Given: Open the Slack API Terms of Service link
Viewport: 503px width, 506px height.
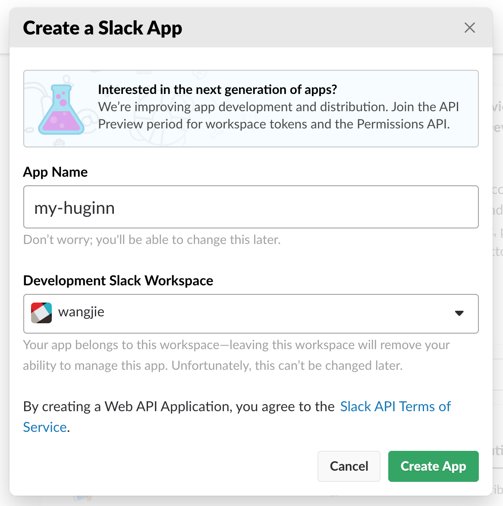Looking at the screenshot, I should coord(395,406).
